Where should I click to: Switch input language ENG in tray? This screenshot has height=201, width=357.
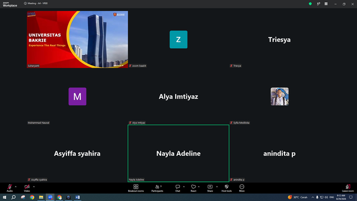(x=332, y=197)
